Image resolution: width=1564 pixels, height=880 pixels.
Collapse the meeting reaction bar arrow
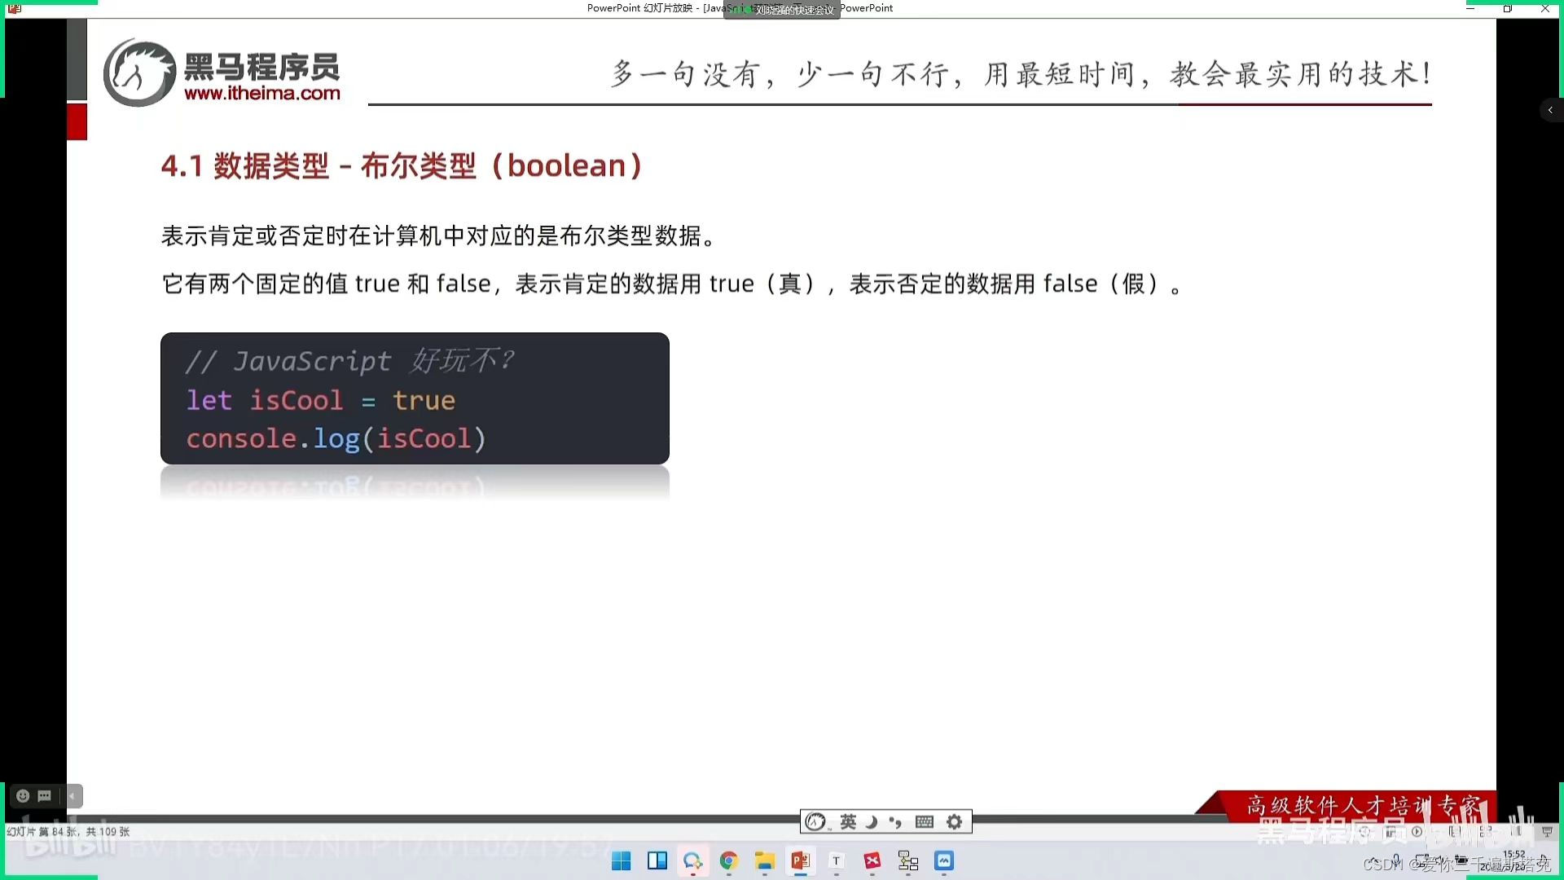pos(72,796)
